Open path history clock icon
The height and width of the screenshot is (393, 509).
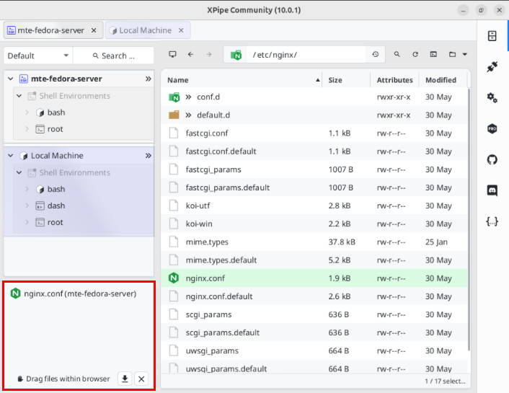coord(375,54)
